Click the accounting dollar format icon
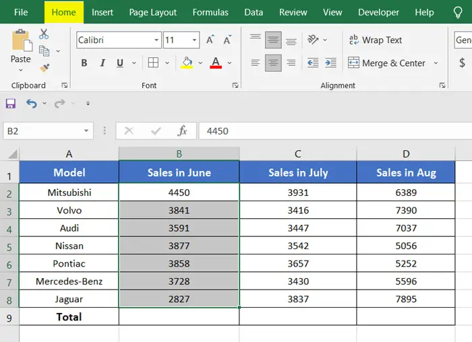Screen dimensions: 472x342 pyautogui.click(x=462, y=63)
